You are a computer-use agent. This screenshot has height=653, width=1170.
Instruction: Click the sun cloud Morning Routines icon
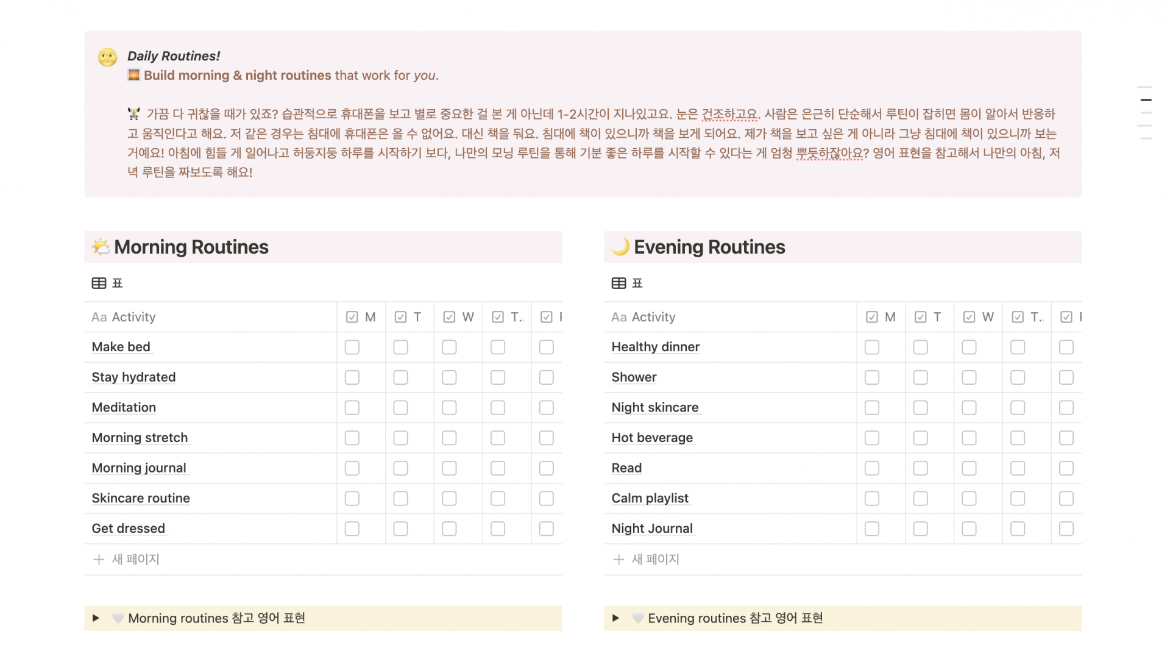pyautogui.click(x=101, y=247)
